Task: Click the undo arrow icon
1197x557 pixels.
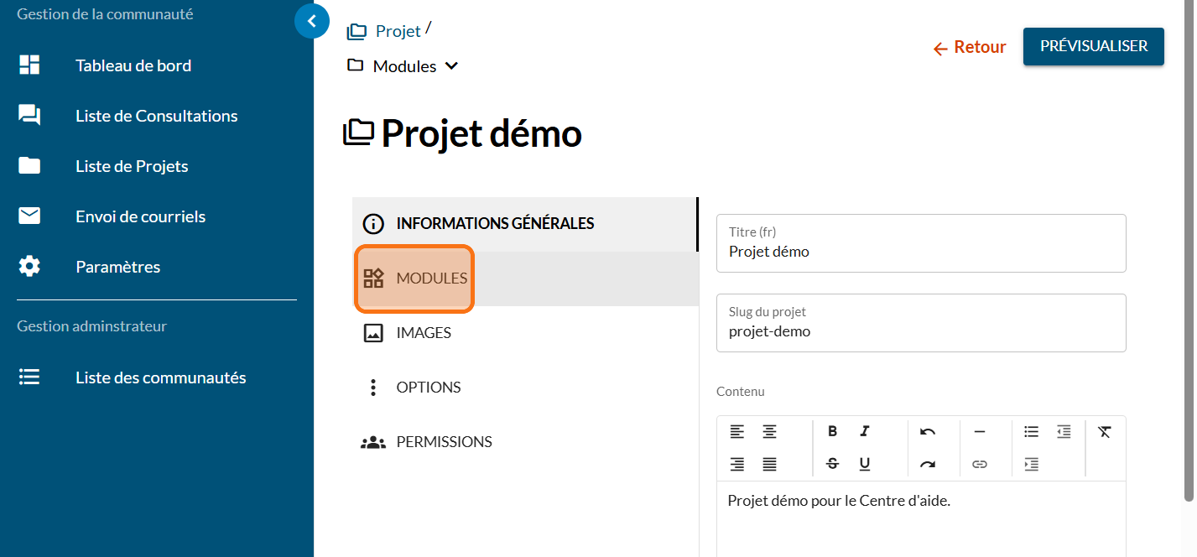Action: (927, 431)
